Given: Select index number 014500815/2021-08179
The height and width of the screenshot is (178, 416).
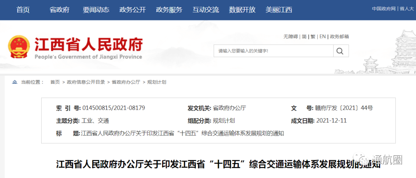Looking at the screenshot, I should point(114,108).
